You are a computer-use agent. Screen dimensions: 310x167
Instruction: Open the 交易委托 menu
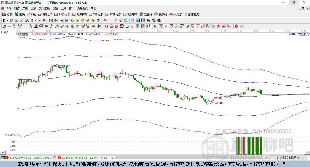click(x=82, y=8)
